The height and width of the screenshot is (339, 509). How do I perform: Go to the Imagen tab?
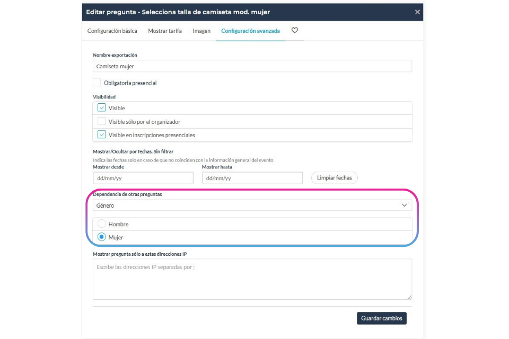point(201,31)
